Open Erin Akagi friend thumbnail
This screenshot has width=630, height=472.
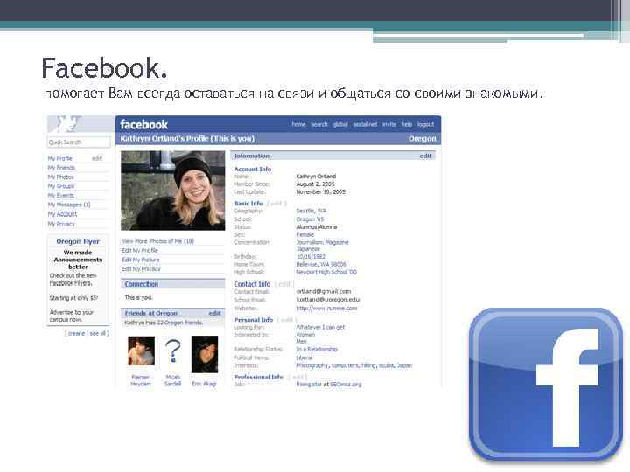[205, 354]
